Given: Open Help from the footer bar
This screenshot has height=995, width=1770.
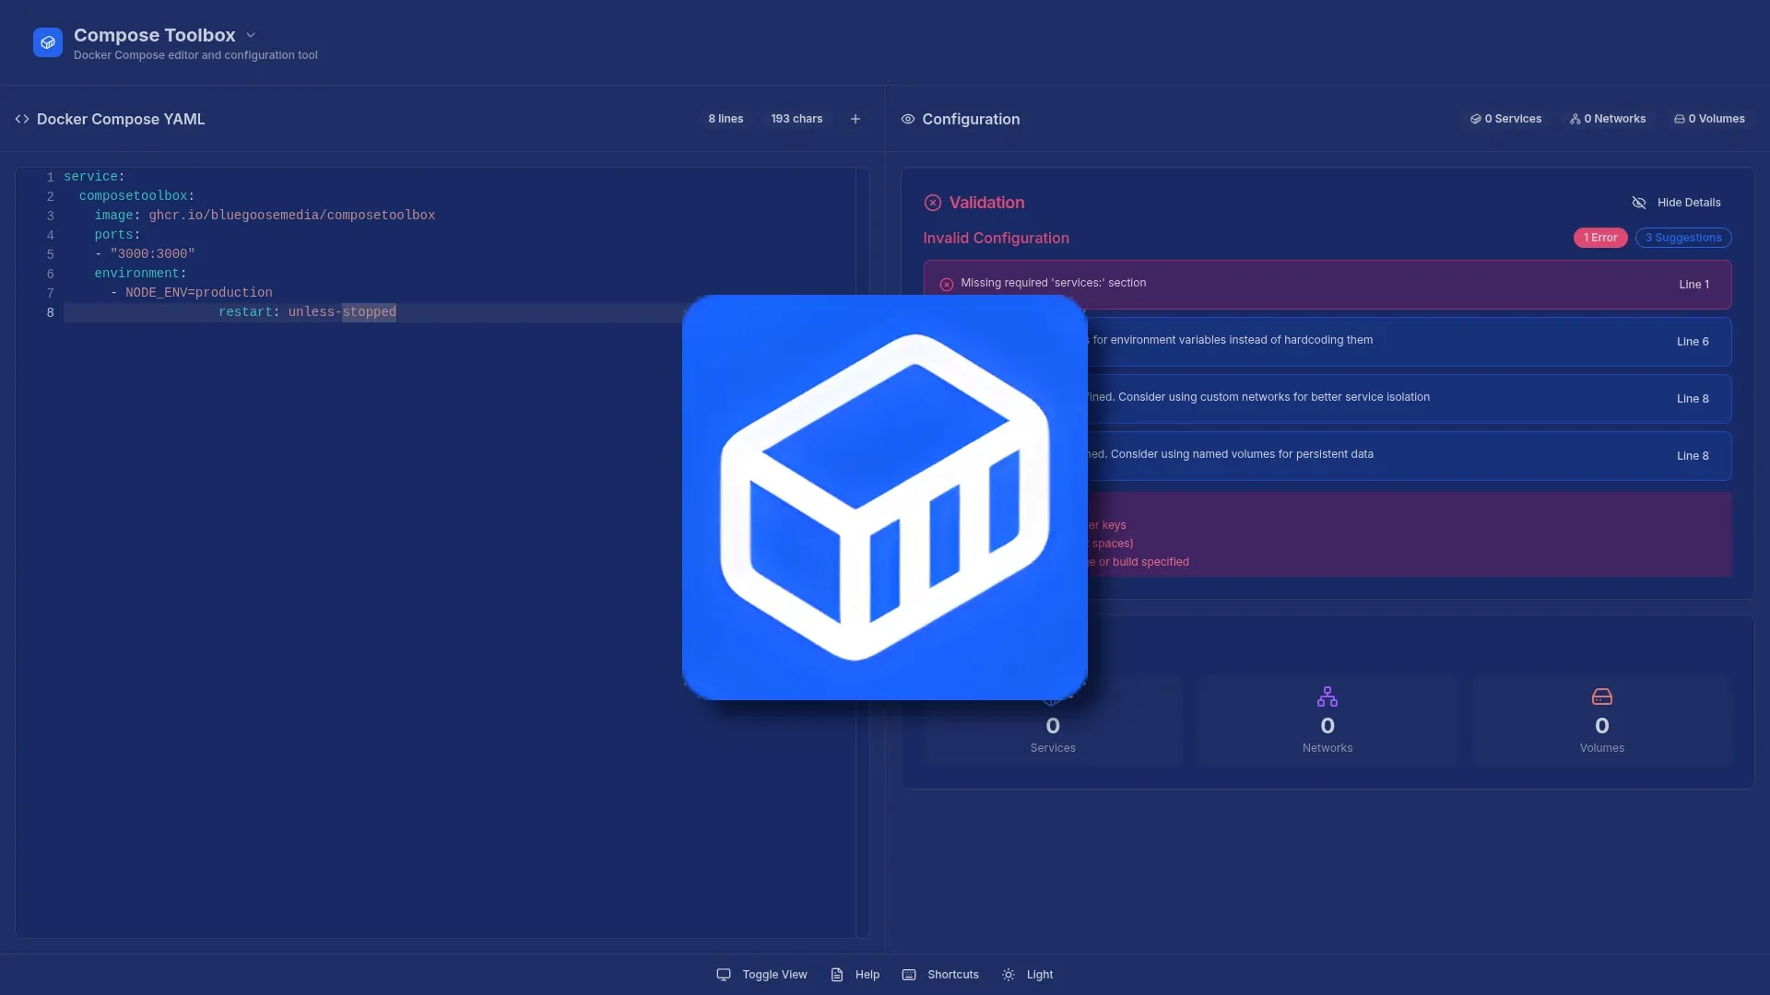Looking at the screenshot, I should click(855, 975).
